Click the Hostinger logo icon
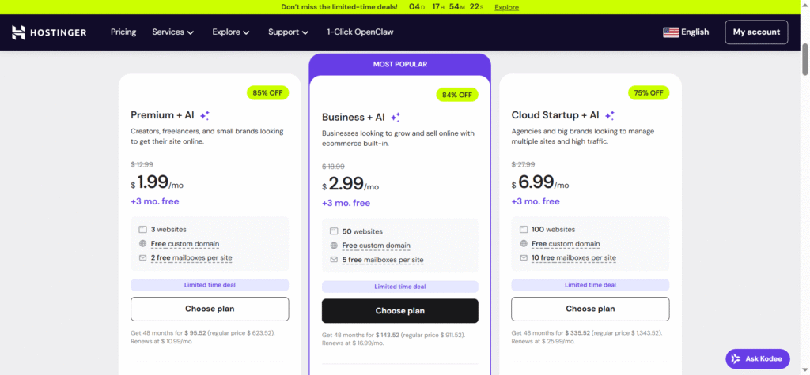 pos(19,32)
